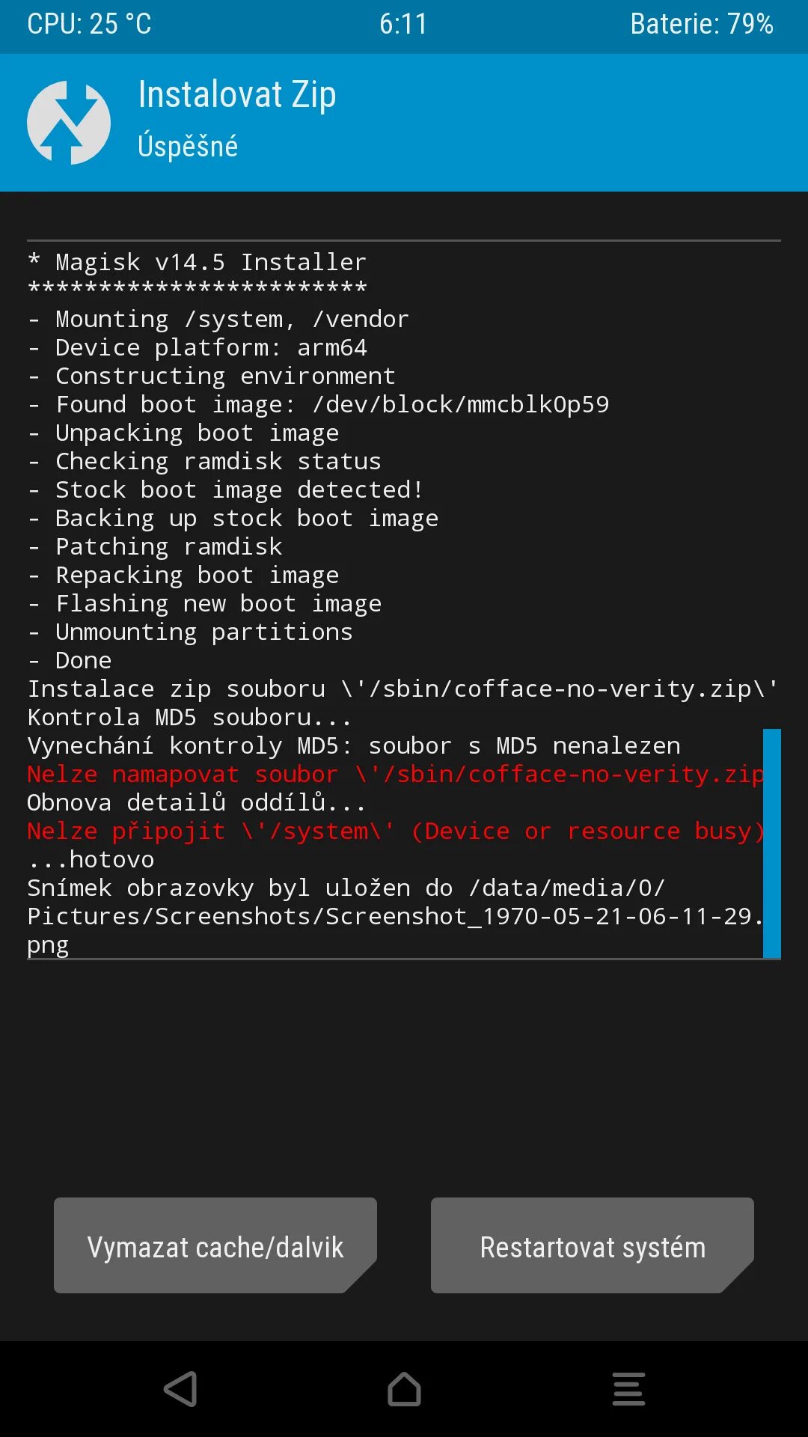Viewport: 808px width, 1437px height.
Task: Click the Kontrola MD5 souboru line
Action: pos(189,717)
